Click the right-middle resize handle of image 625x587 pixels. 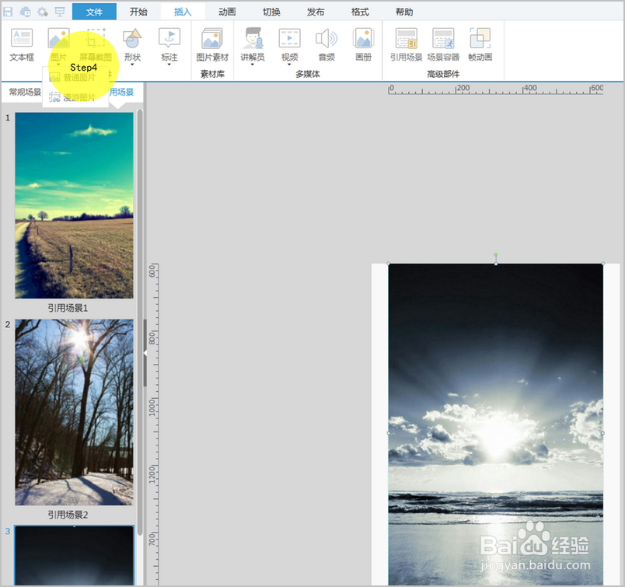point(602,433)
